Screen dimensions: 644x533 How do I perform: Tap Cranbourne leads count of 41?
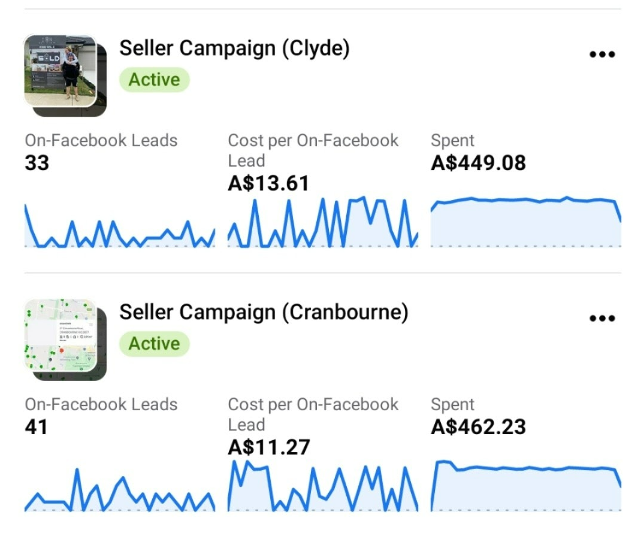(37, 427)
